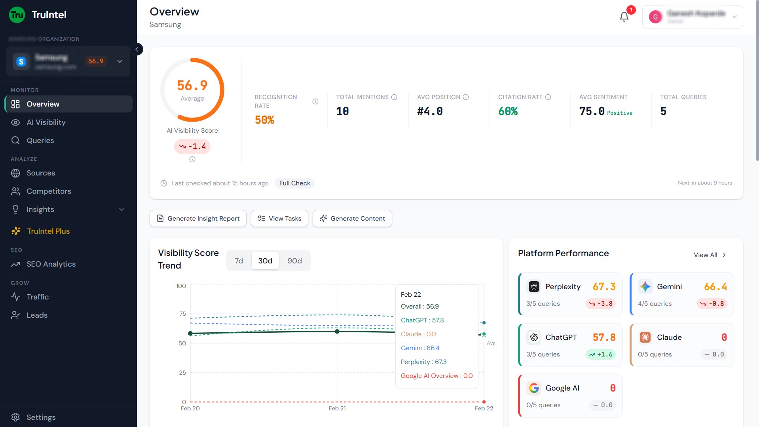The width and height of the screenshot is (759, 427).
Task: Click the Recognition Rate info icon
Action: [x=315, y=101]
